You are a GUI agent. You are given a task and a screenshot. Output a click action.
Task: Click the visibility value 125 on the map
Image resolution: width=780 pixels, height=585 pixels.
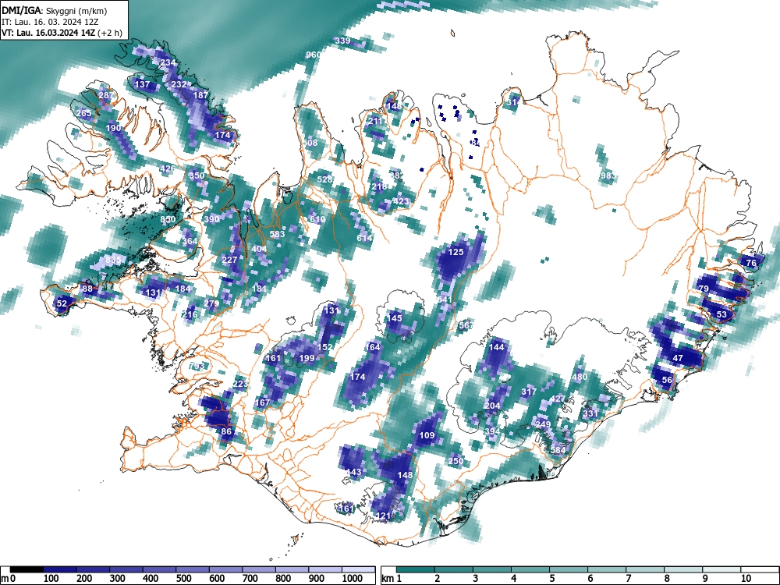pyautogui.click(x=456, y=252)
